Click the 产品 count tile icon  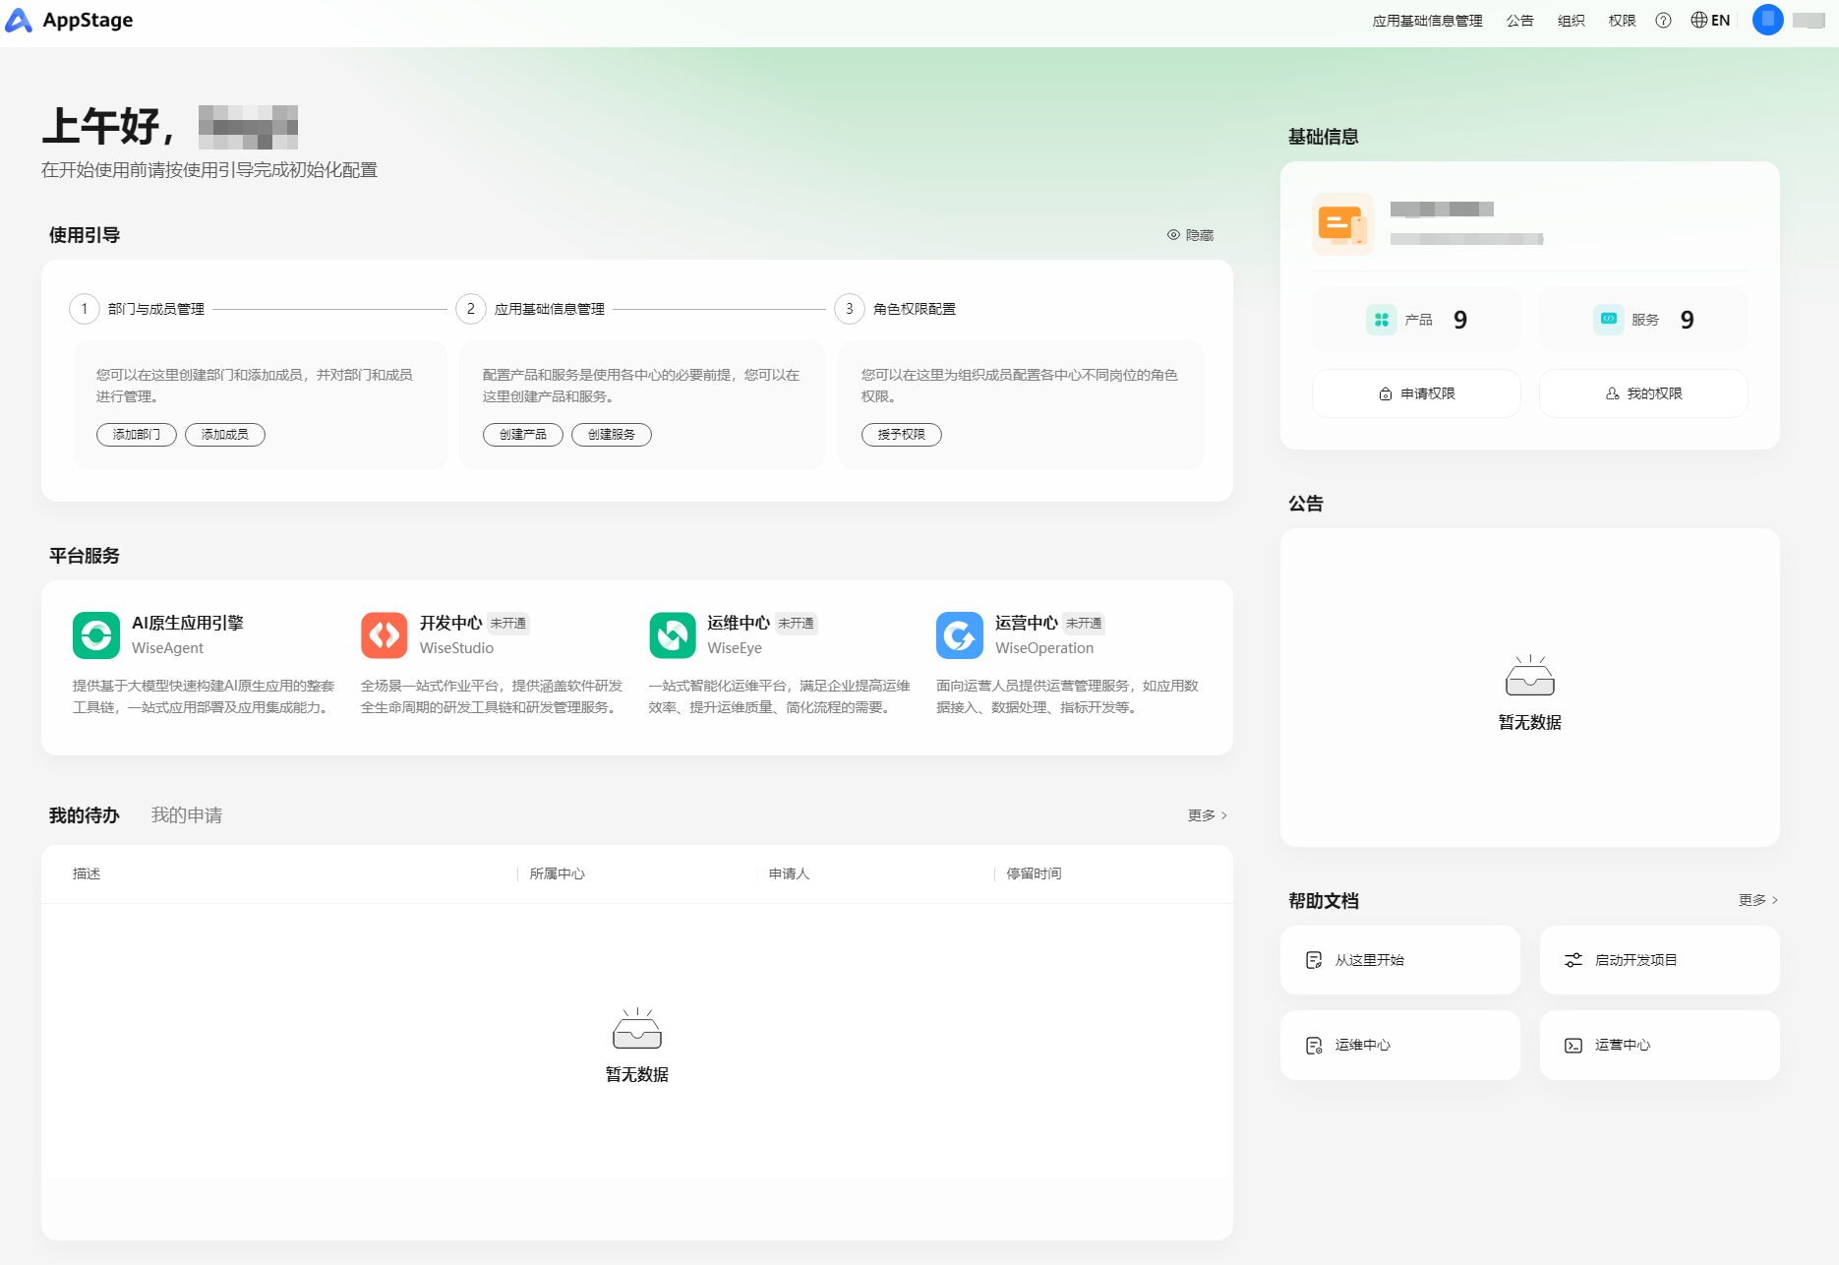point(1382,320)
